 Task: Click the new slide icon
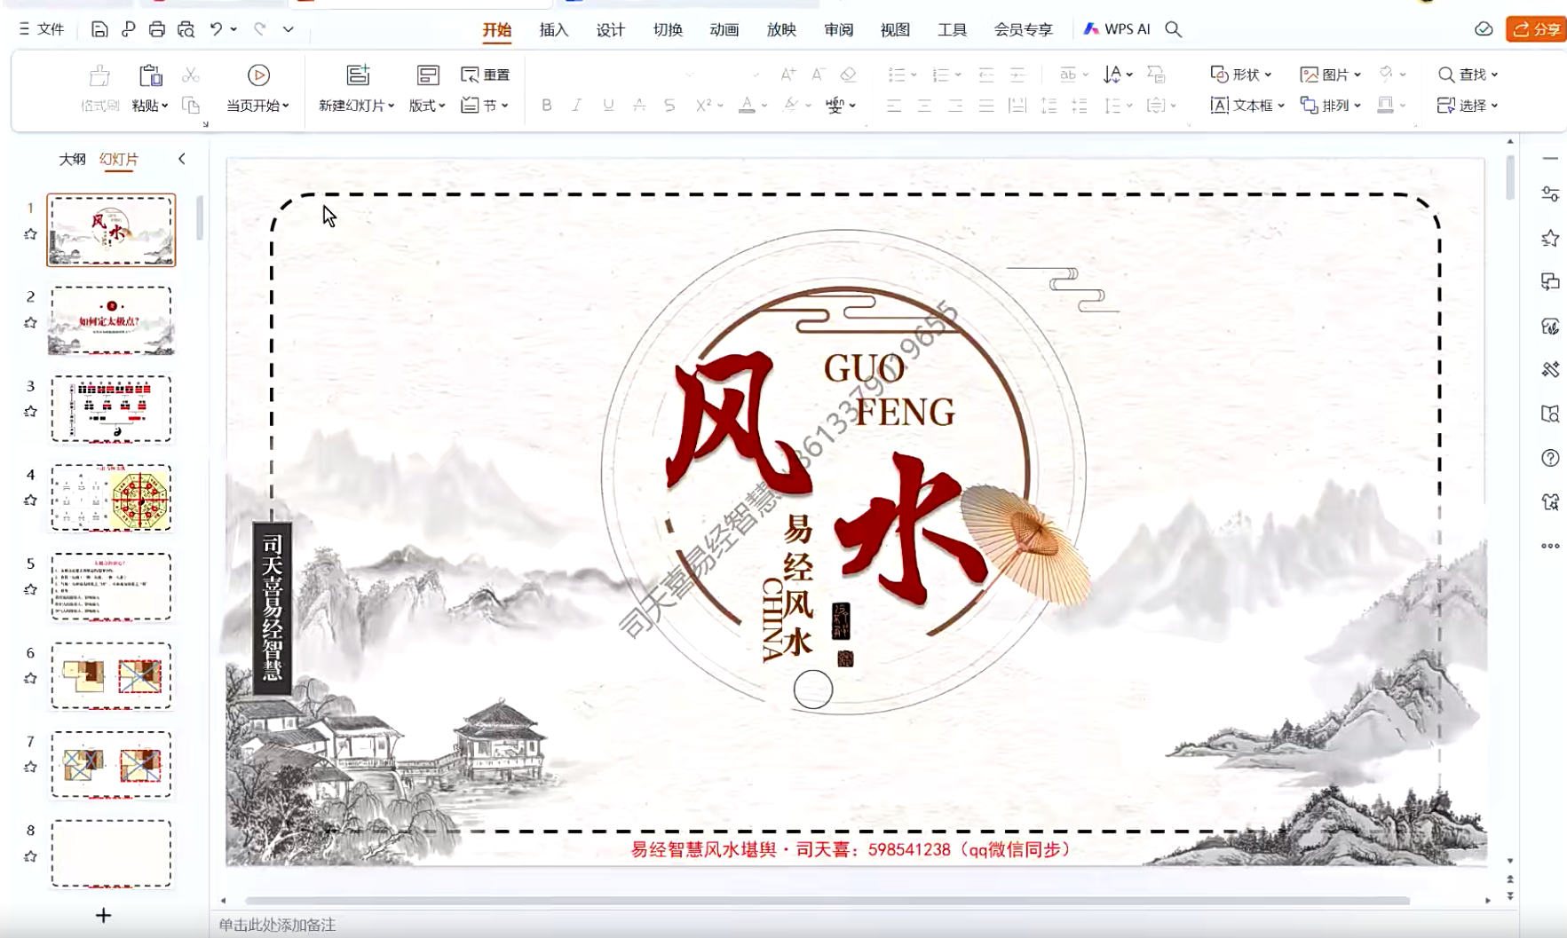(358, 75)
